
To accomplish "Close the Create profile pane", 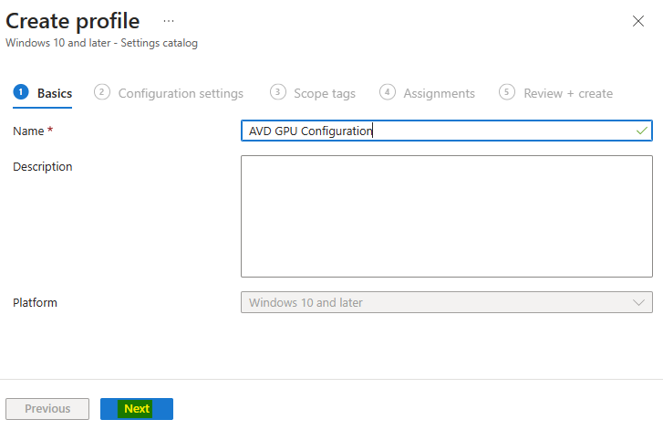I will pyautogui.click(x=638, y=21).
